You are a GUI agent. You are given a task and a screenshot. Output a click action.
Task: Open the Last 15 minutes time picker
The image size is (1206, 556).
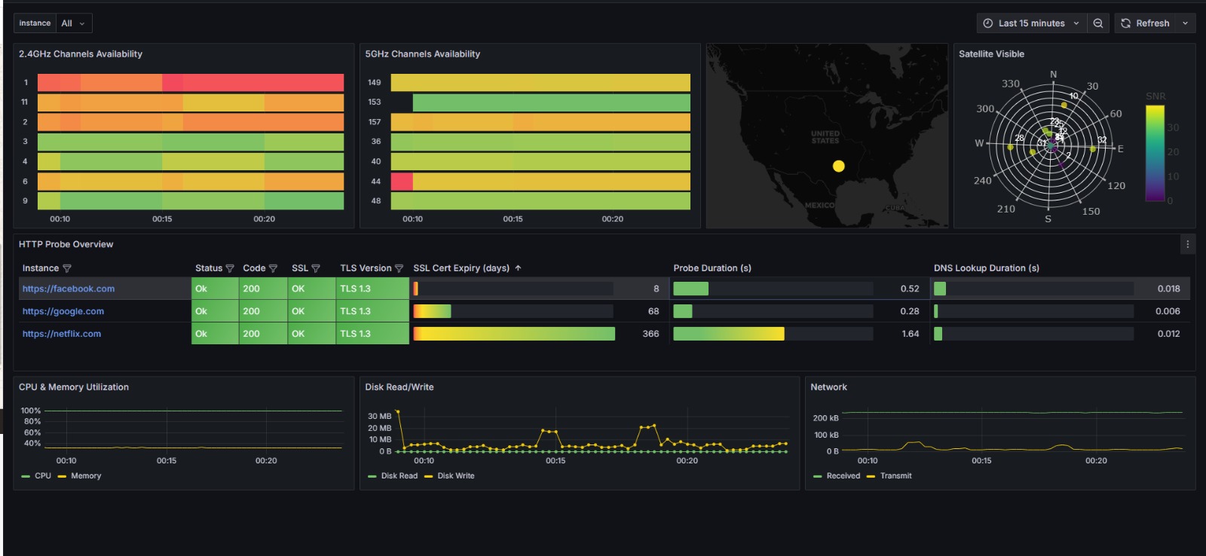tap(1031, 23)
